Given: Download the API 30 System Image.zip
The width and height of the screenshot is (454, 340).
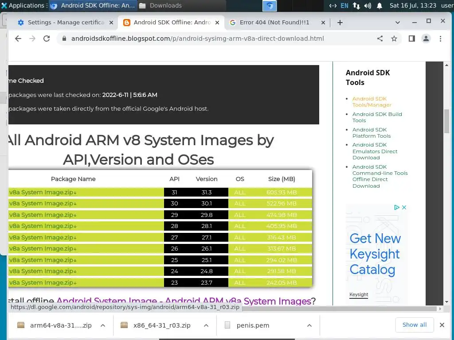Looking at the screenshot, I should point(43,204).
